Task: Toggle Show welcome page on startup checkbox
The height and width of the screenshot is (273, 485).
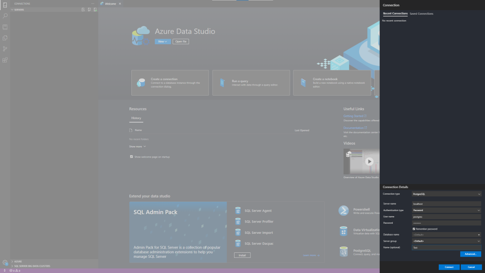Action: tap(131, 157)
